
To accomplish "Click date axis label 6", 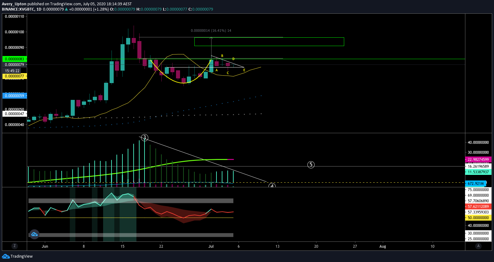I will point(239,246).
